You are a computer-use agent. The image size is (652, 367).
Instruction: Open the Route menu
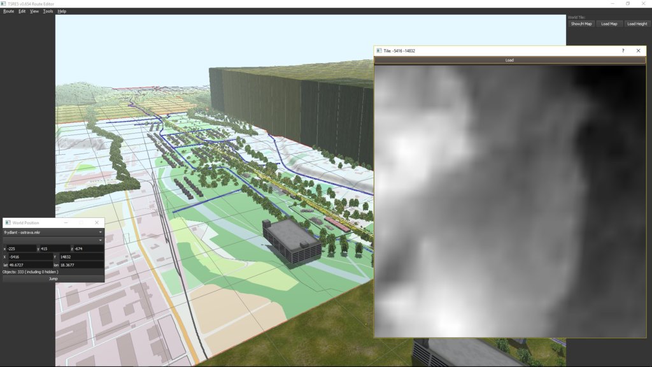(8, 11)
